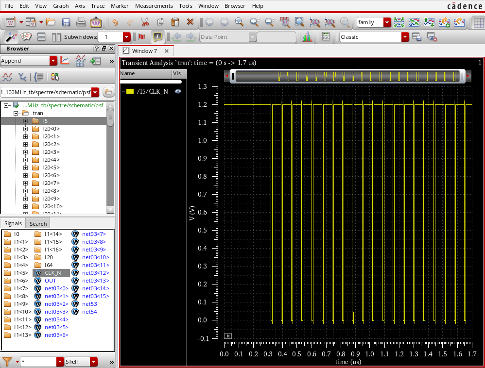
Task: Click the Print icon in the toolbar
Action: click(81, 22)
